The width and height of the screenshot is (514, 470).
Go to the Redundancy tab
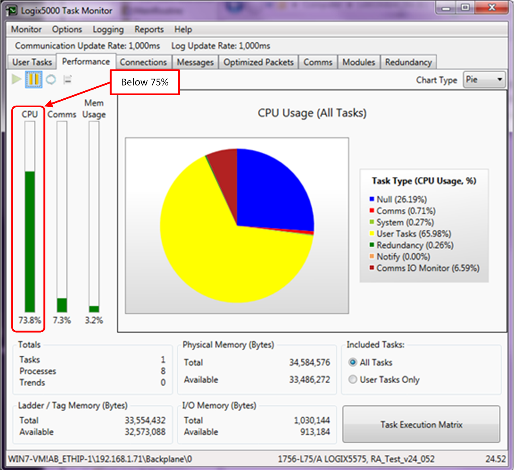(408, 62)
